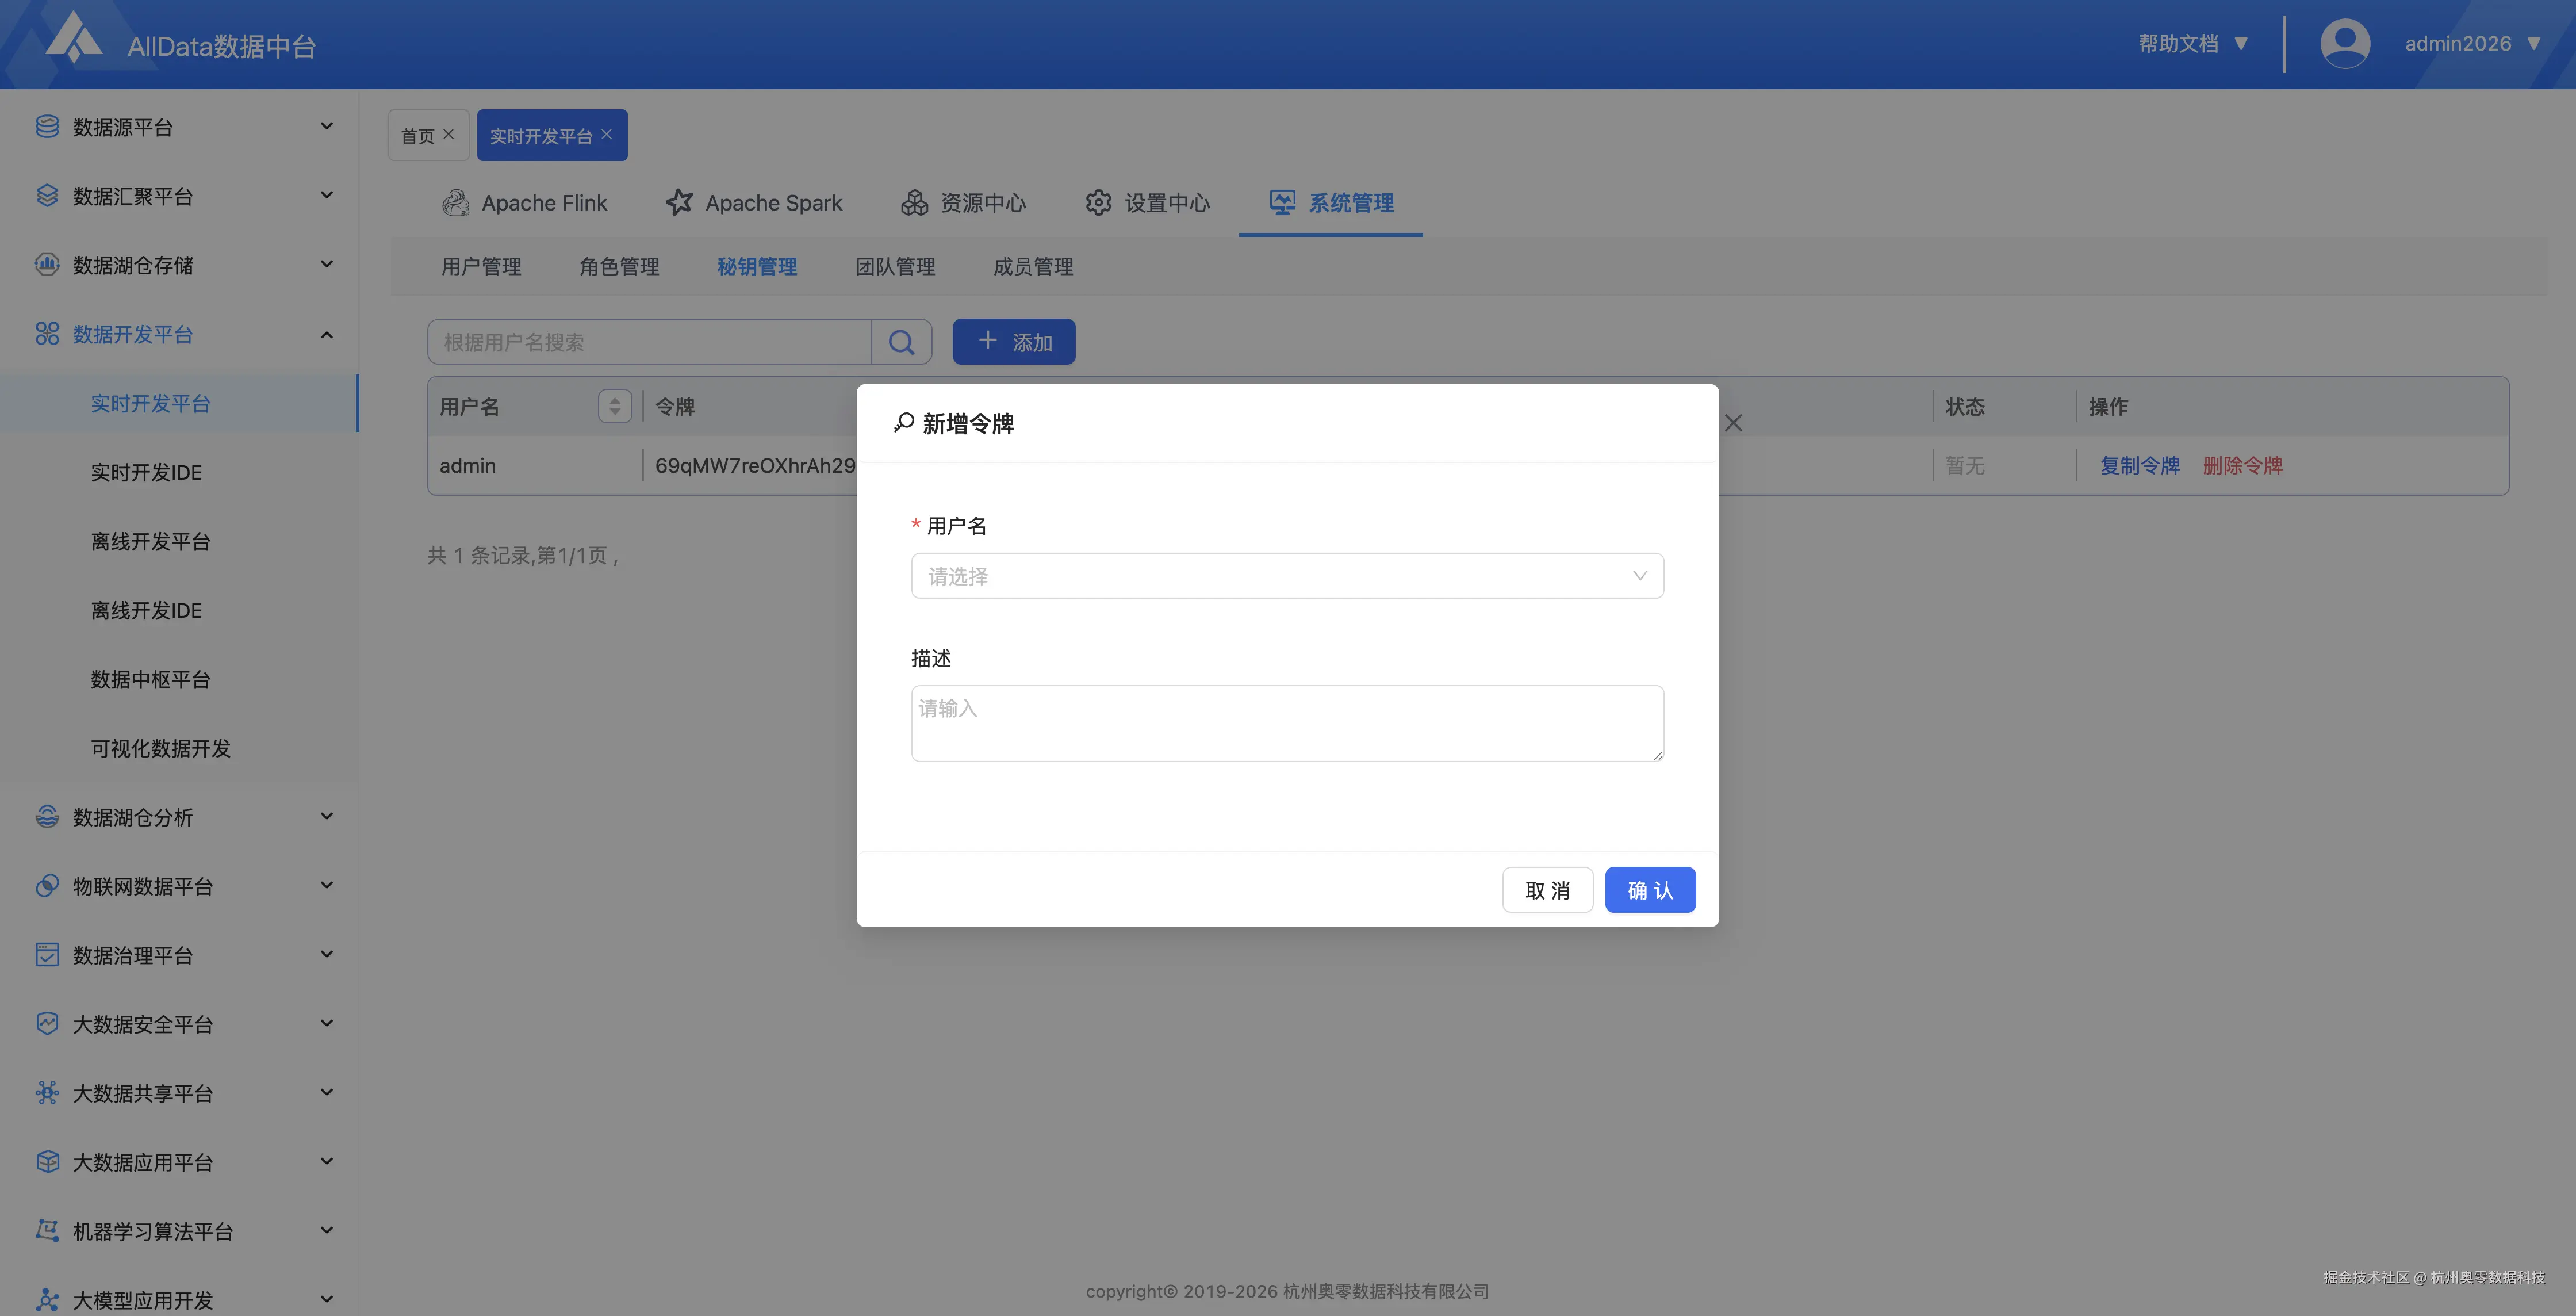Expand the 数据湖仓存储 menu chevron
The width and height of the screenshot is (2576, 1316).
point(326,264)
